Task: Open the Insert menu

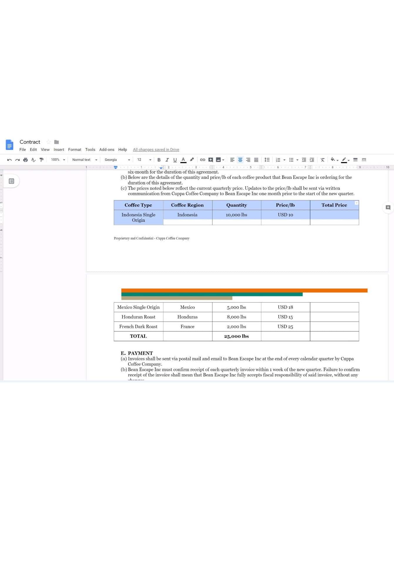Action: tap(59, 149)
